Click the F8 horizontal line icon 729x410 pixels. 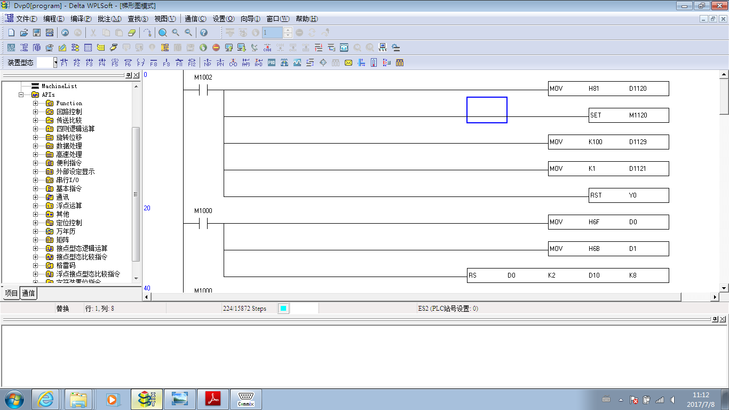tap(154, 62)
